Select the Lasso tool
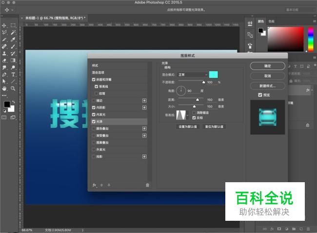317x233 pixels. 4,32
